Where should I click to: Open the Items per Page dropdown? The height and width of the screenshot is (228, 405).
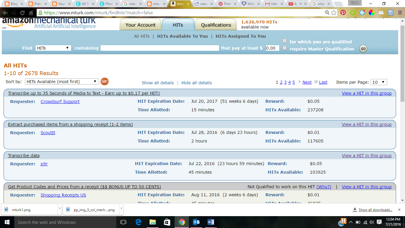pos(379,82)
